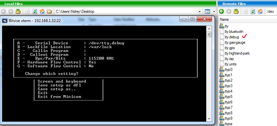This screenshot has width=277, height=126.
Task: Refresh the Remote Files listing
Action: tap(253, 11)
